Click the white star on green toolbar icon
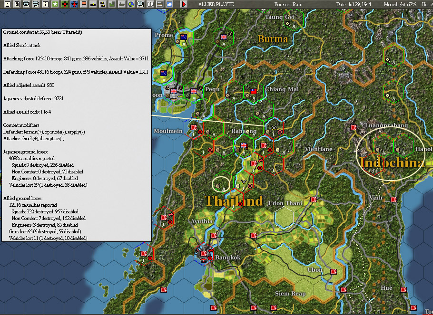The height and width of the screenshot is (315, 433). 55,4
